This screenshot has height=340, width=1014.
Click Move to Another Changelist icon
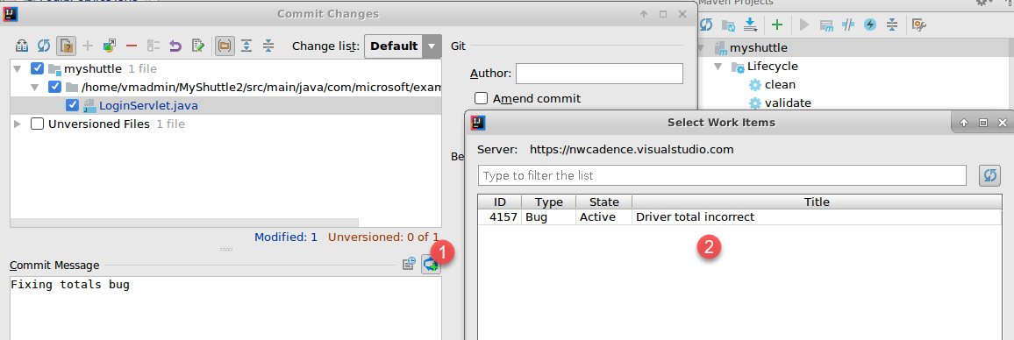110,46
